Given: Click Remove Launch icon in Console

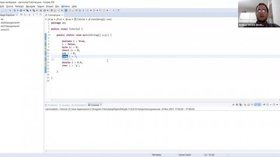Looking at the screenshot, I should pyautogui.click(x=237, y=105).
